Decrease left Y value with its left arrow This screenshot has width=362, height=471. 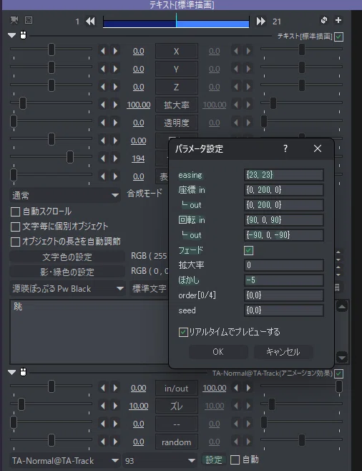103,69
